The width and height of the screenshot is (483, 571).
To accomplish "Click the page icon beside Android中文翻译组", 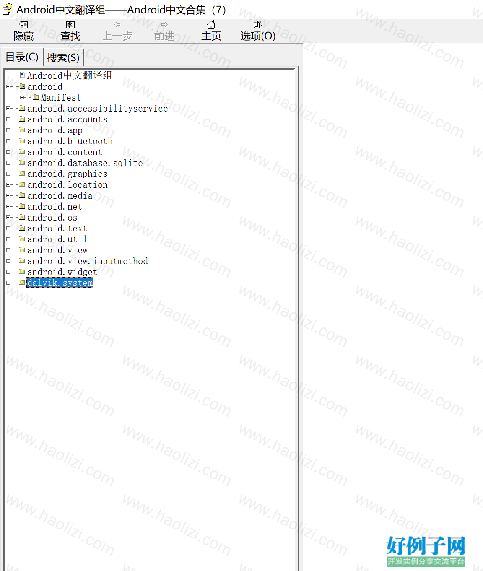I will click(23, 75).
